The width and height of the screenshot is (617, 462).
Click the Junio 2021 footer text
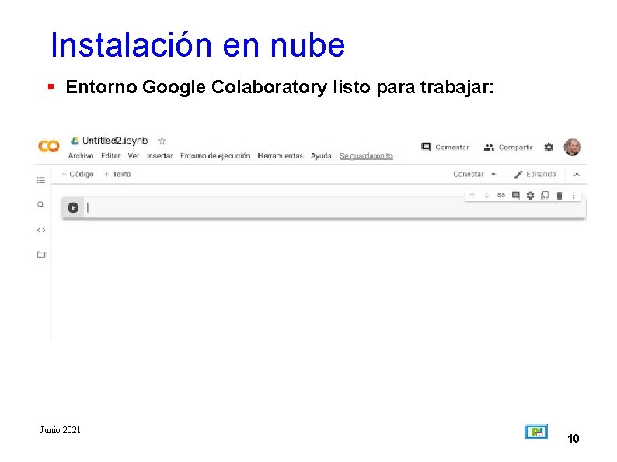coord(60,429)
